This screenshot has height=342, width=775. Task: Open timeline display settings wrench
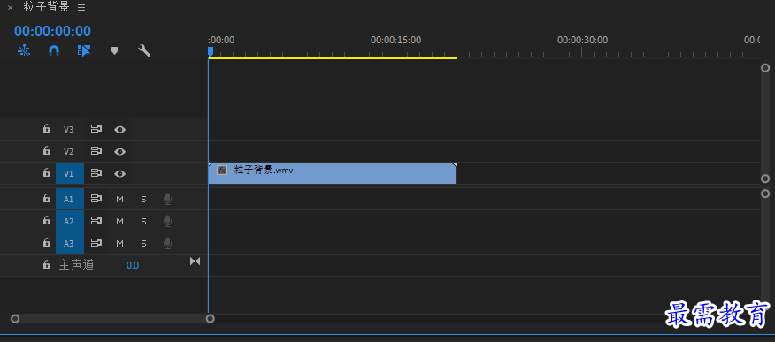coord(144,50)
